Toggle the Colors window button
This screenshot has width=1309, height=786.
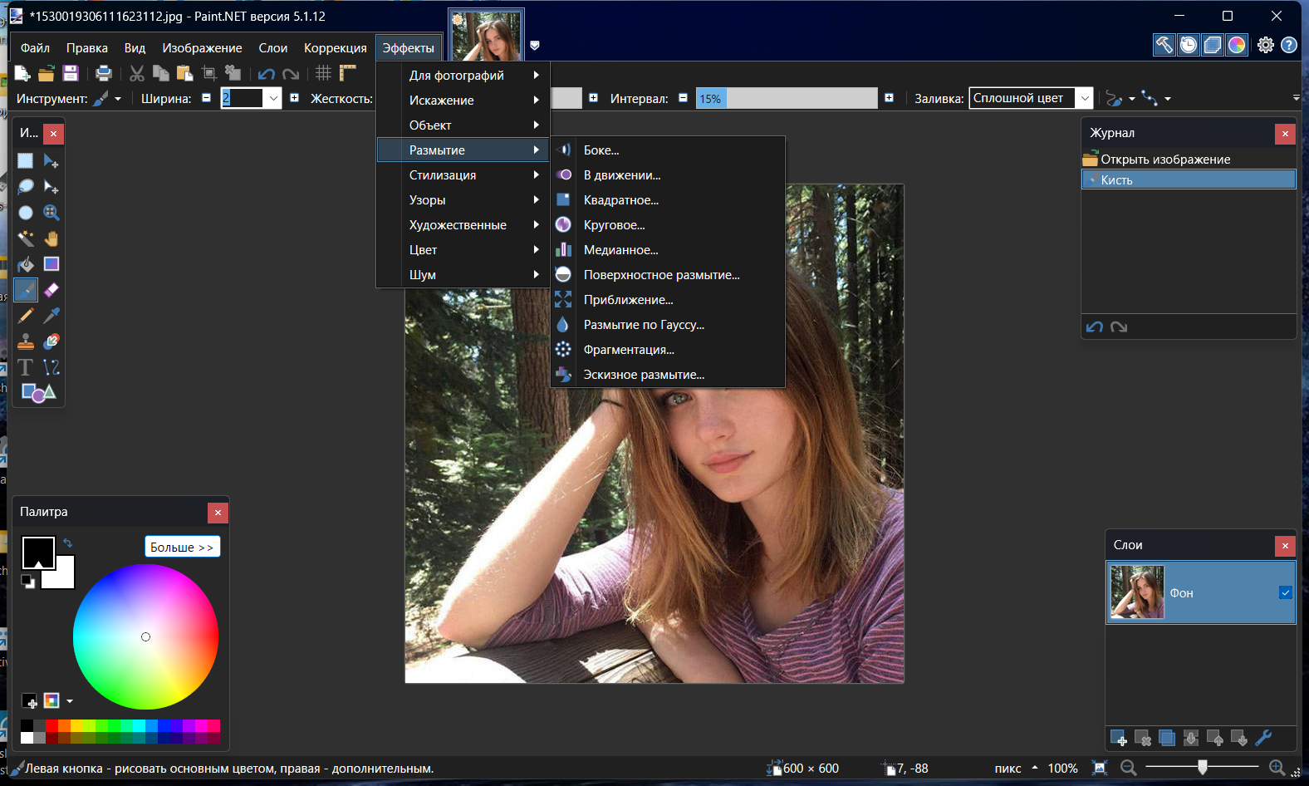[x=1237, y=45]
